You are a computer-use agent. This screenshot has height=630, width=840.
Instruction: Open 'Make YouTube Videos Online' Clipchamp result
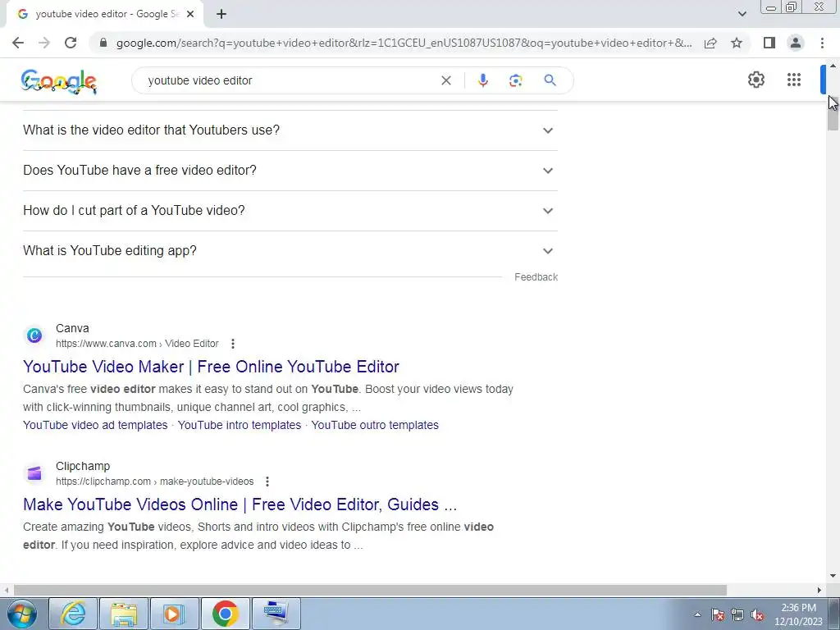pyautogui.click(x=240, y=504)
